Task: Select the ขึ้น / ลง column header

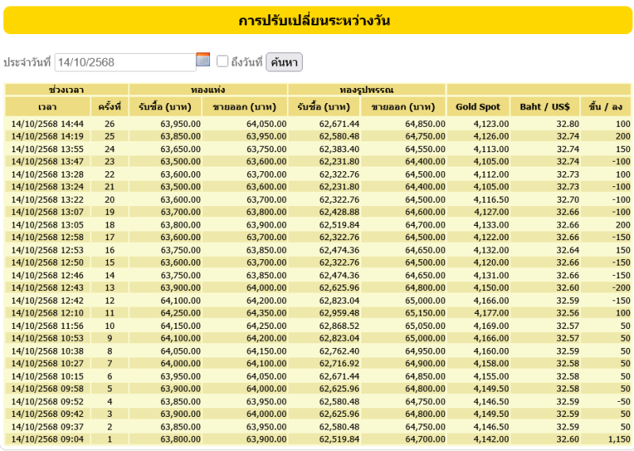Action: coord(606,107)
